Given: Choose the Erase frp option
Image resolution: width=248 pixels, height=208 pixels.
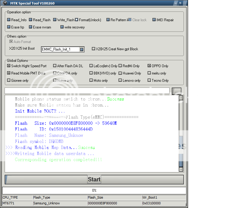Looking at the screenshot, I should click(x=9, y=27).
